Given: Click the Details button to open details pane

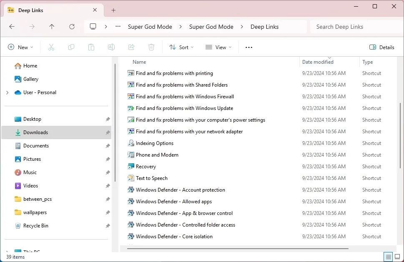Looking at the screenshot, I should click(x=381, y=47).
